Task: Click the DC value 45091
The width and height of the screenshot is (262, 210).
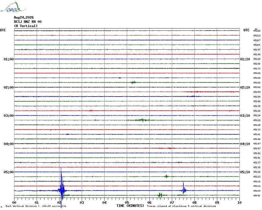Action: click(x=257, y=195)
